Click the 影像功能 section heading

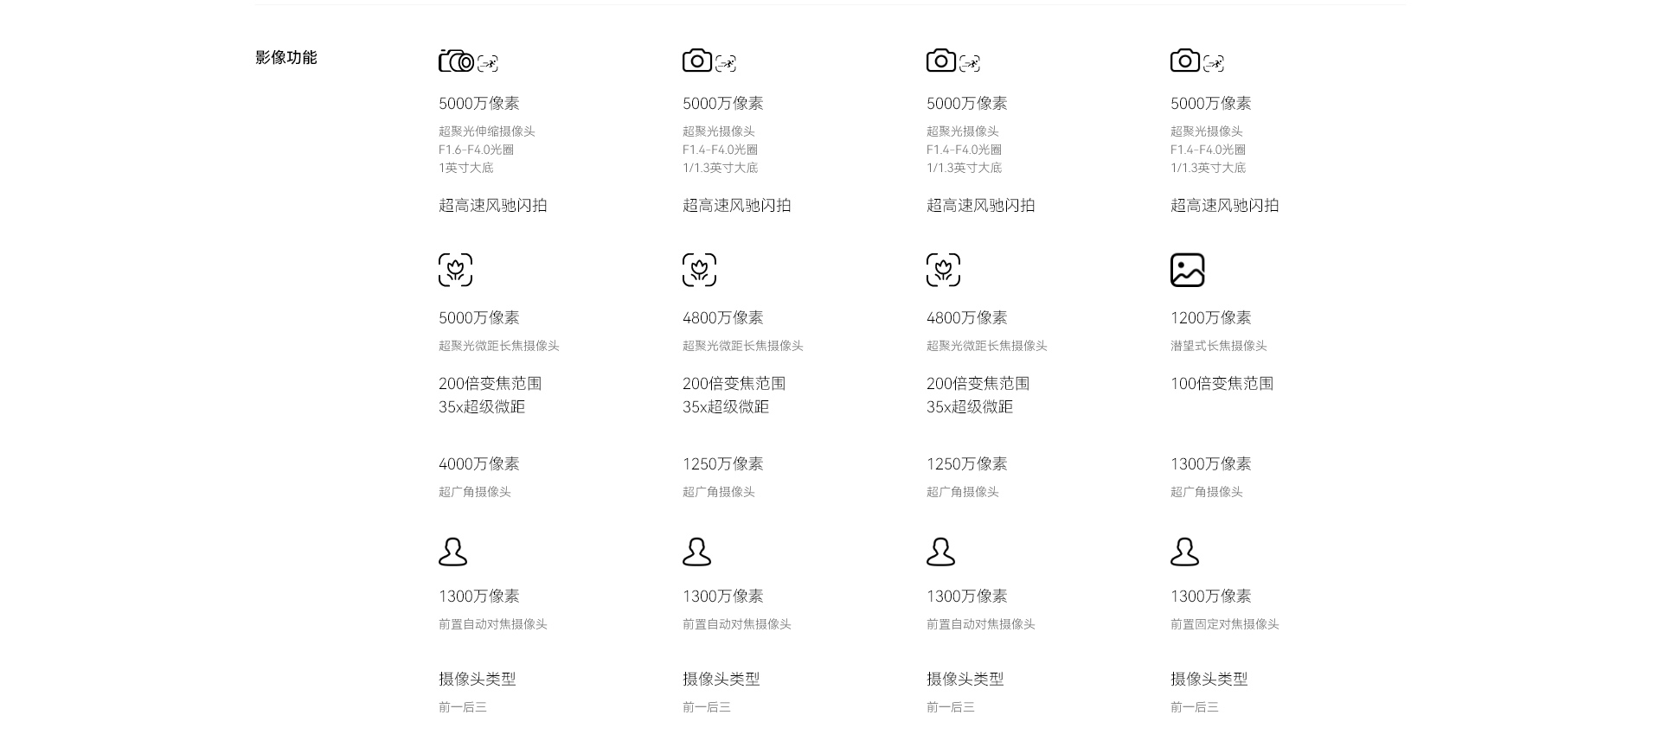click(x=286, y=58)
